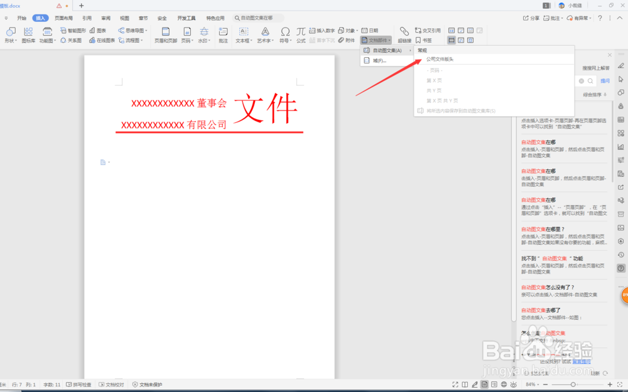Adjust the zoom slider handle
Viewport: 628px width, 392px height.
point(573,385)
